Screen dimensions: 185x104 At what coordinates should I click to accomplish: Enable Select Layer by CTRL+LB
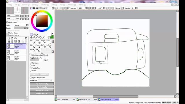tap(31, 55)
